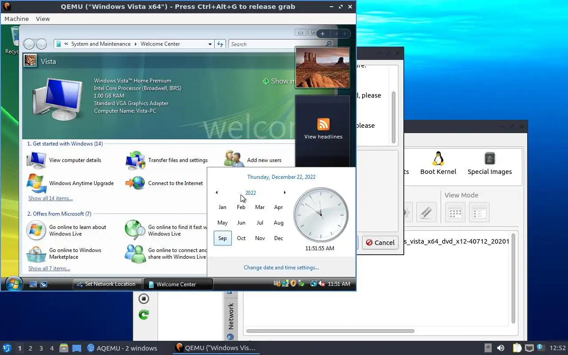
Task: Click the eraser icon in AQEMU
Action: [x=426, y=212]
